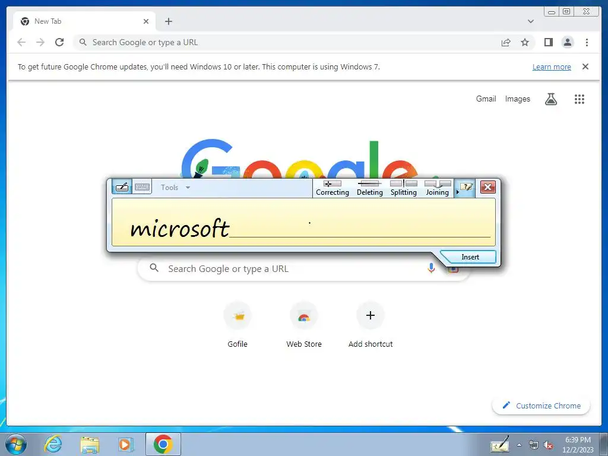
Task: Open the tab search dropdown arrow
Action: [530, 21]
